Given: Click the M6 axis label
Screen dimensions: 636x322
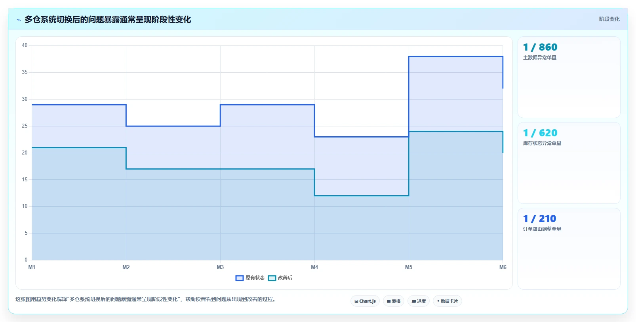Looking at the screenshot, I should pos(503,267).
